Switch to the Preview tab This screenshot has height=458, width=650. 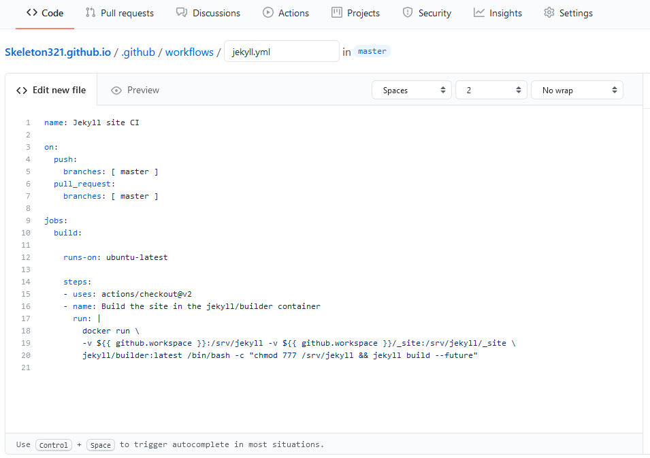(142, 91)
